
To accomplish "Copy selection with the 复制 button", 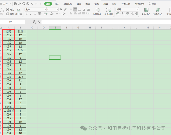I will [10, 14].
